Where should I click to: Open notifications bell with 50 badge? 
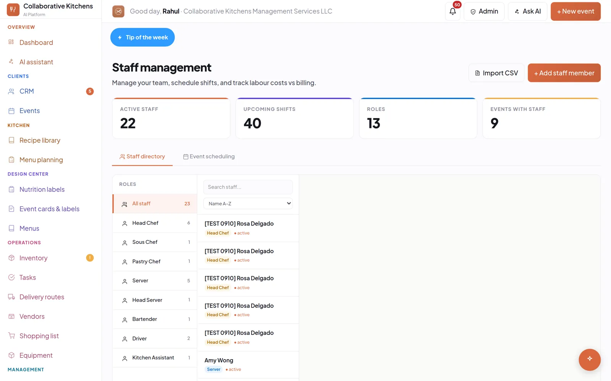click(x=453, y=11)
